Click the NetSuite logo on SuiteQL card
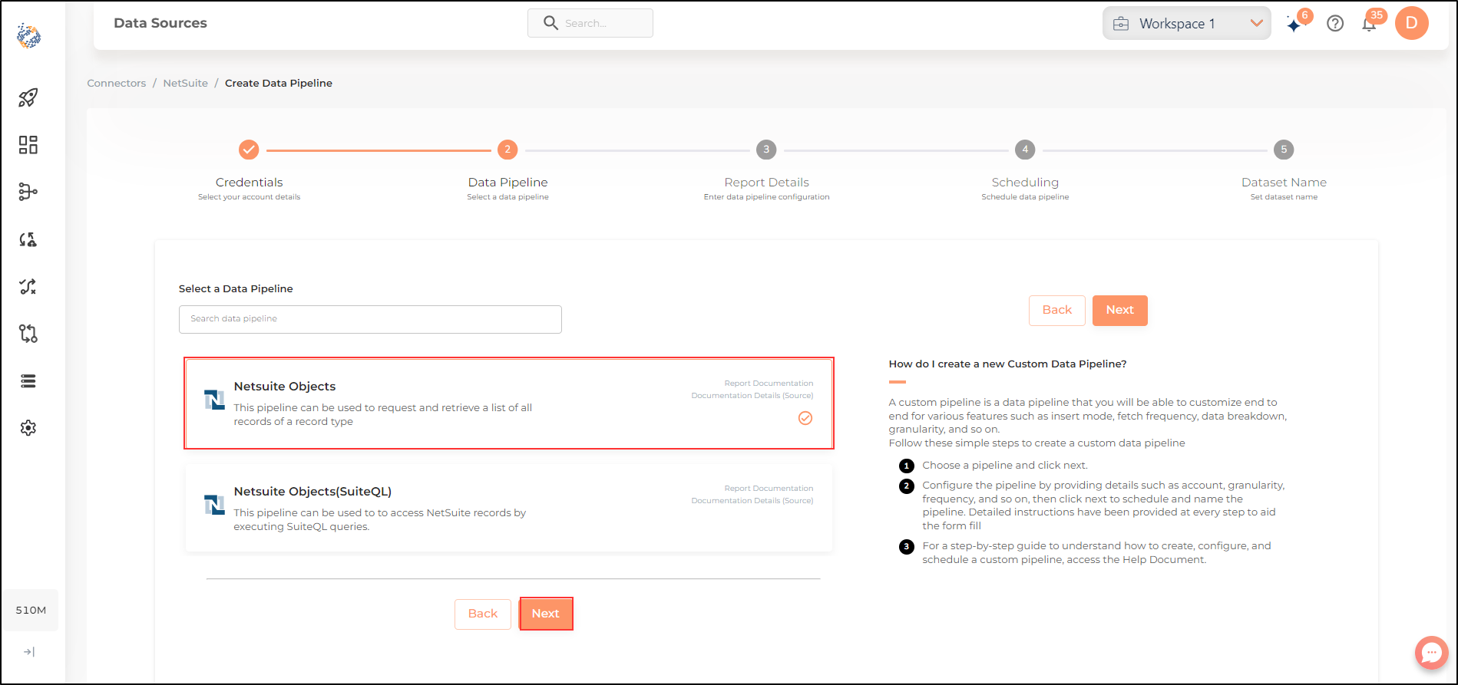 (x=214, y=505)
